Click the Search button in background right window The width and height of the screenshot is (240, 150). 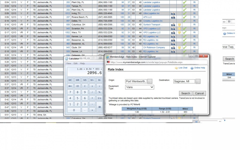pos(229,59)
